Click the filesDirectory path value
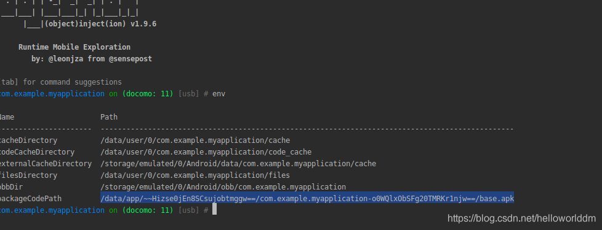The width and height of the screenshot is (602, 230). pyautogui.click(x=195, y=175)
